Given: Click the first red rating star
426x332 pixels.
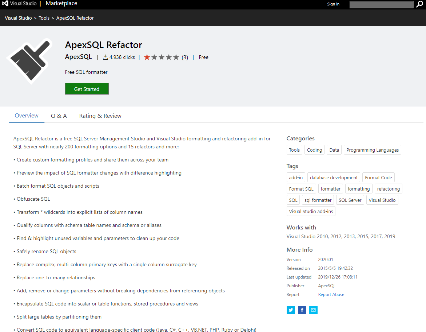Looking at the screenshot, I should [x=147, y=57].
